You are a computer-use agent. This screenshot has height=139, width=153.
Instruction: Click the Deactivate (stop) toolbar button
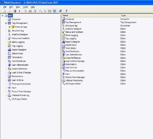click(15, 11)
